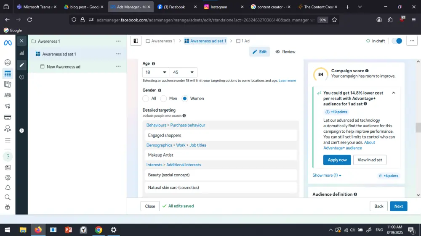Image resolution: width=421 pixels, height=236 pixels.
Task: Close the editing pane with X icon
Action: tap(21, 41)
